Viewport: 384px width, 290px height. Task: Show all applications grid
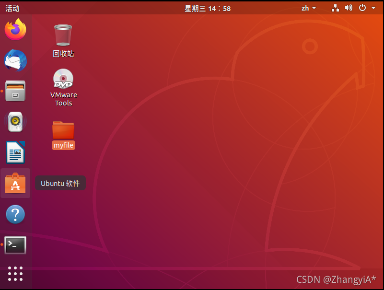click(15, 274)
